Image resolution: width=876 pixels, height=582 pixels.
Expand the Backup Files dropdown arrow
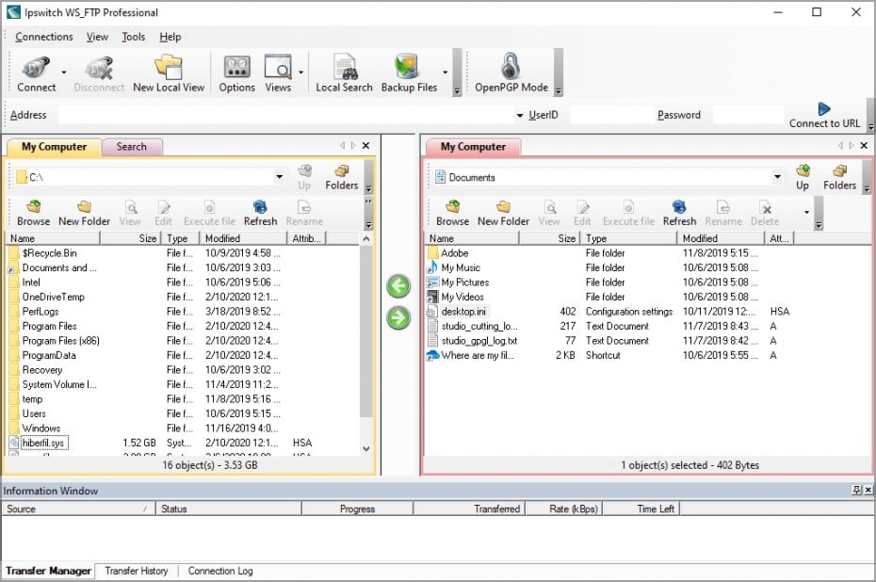[x=446, y=73]
